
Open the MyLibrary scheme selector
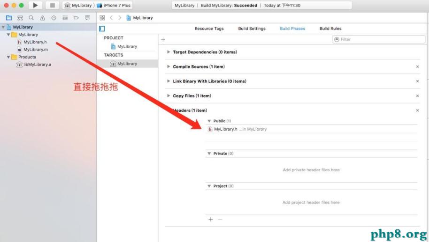pyautogui.click(x=78, y=5)
